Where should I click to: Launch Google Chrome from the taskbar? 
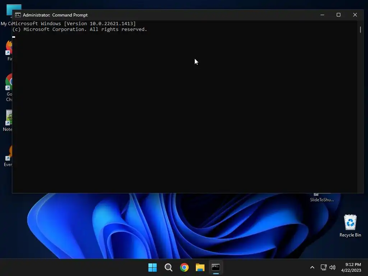[184, 267]
